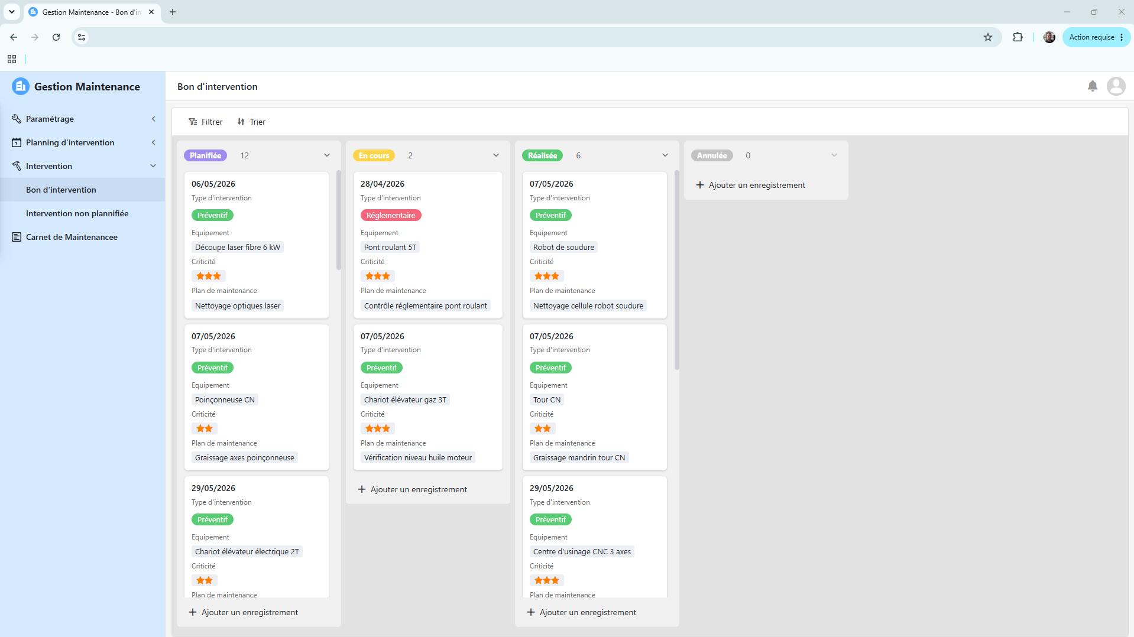Screen dimensions: 1134x637
Task: Go forward to the next page
Action: click(35, 37)
